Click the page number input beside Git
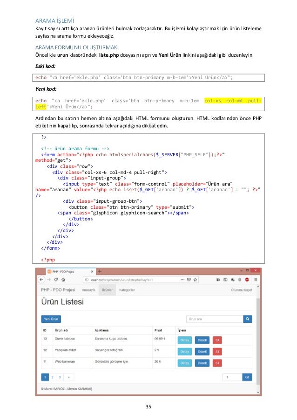 coord(232,377)
